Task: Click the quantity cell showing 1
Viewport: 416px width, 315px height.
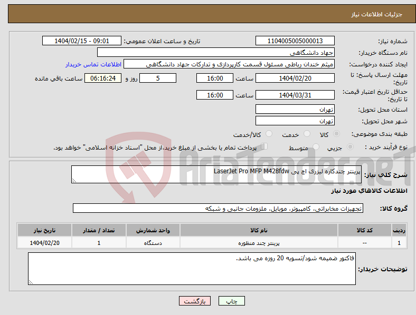Action: 99,243
